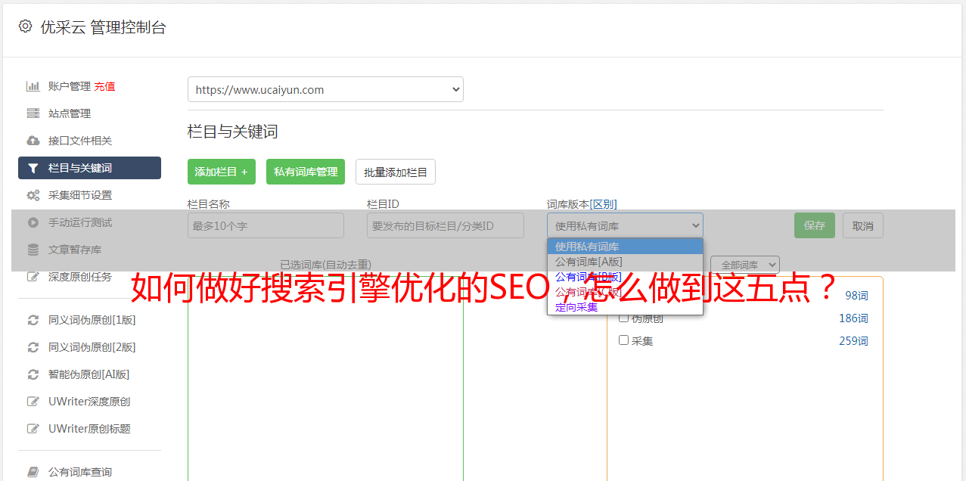Click the [区别] link next to 词库版本
Screen dimensions: 966x481
(603, 204)
